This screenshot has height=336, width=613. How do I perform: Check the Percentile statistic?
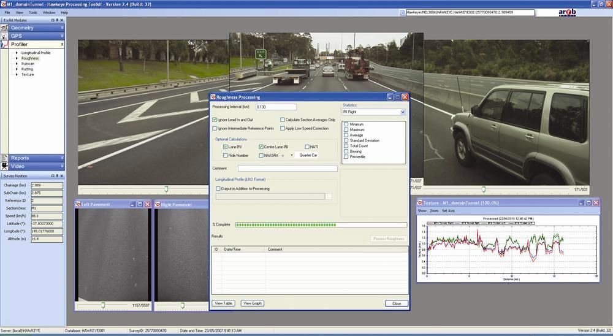point(346,157)
